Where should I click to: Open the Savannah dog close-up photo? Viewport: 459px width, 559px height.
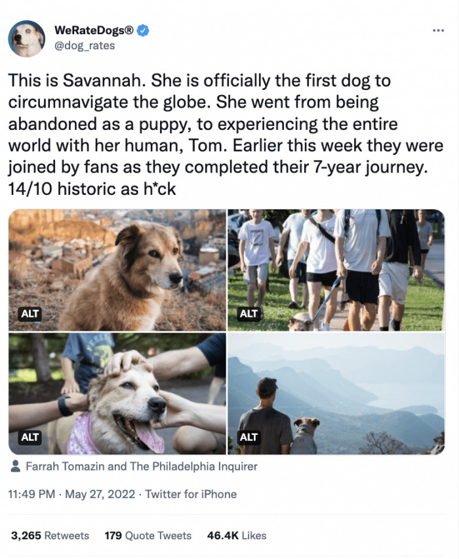tap(117, 270)
